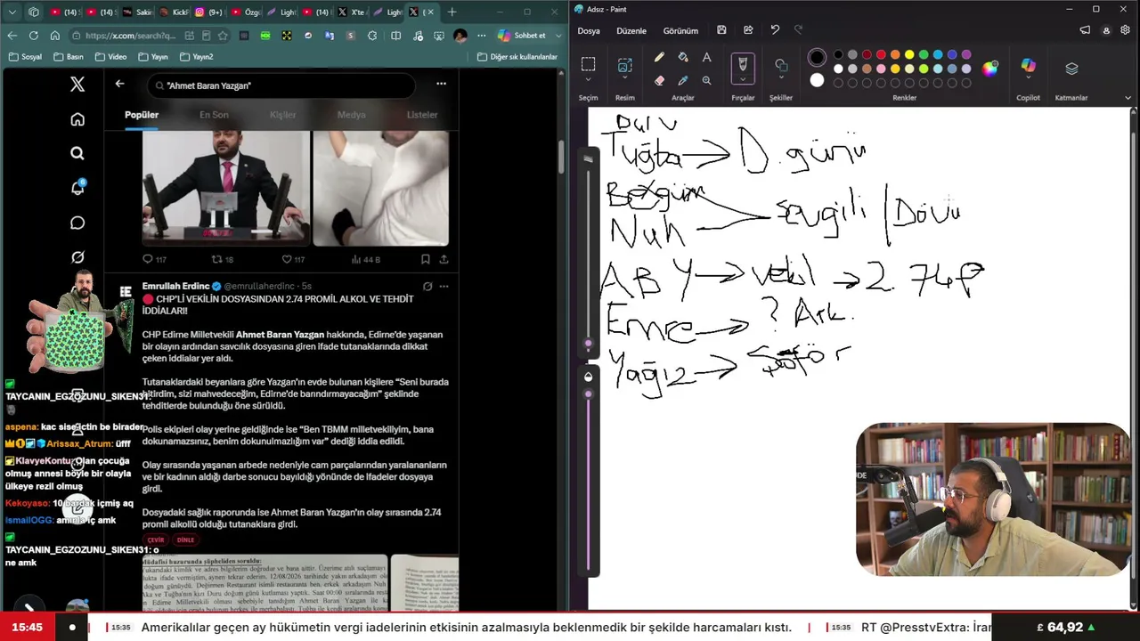Open Paint settings gear
This screenshot has height=641, width=1140.
1126,30
